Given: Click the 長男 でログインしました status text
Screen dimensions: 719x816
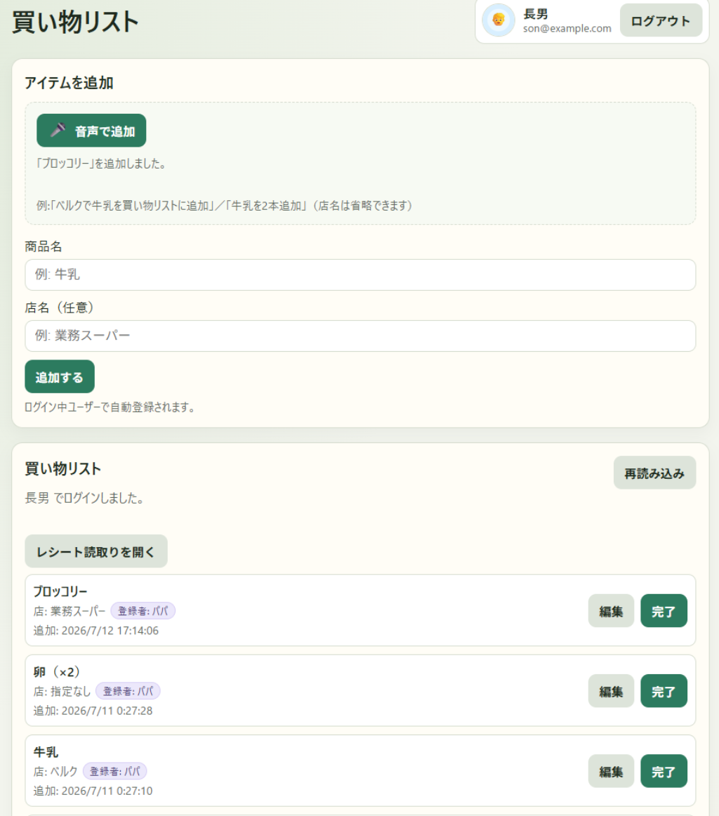Looking at the screenshot, I should pos(84,498).
